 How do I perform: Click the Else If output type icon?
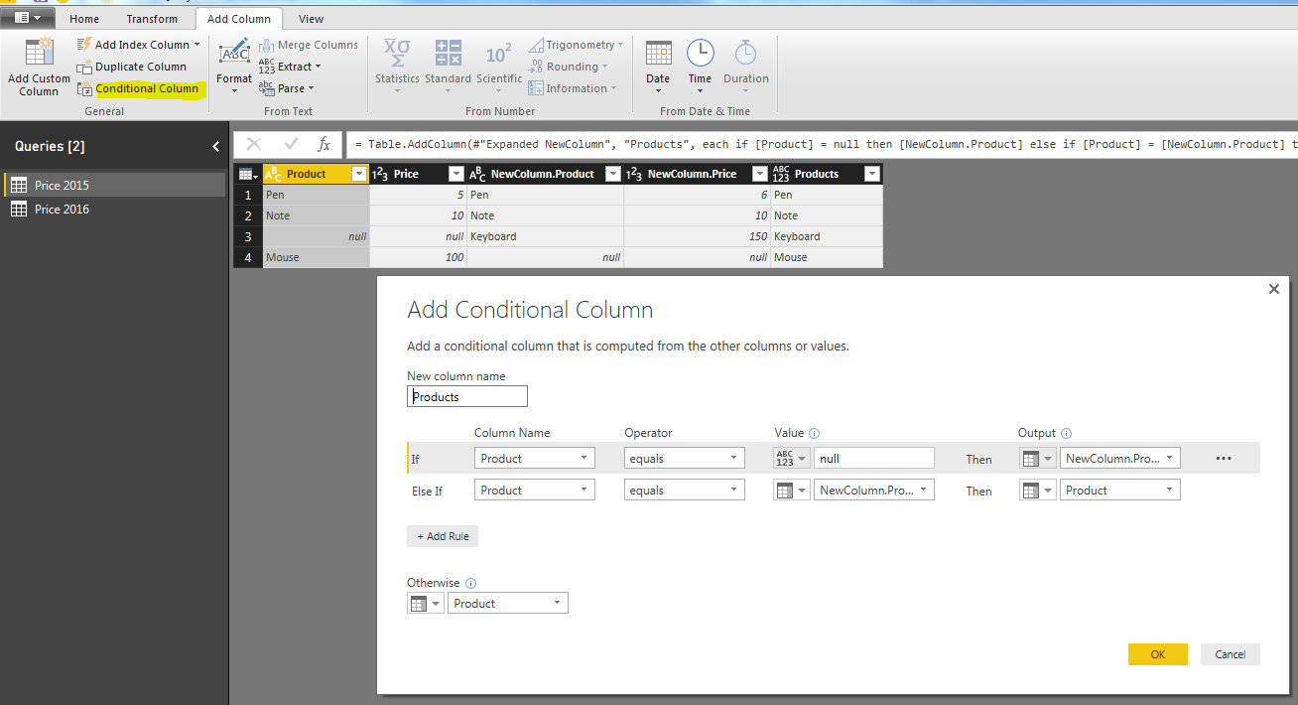pos(1038,490)
